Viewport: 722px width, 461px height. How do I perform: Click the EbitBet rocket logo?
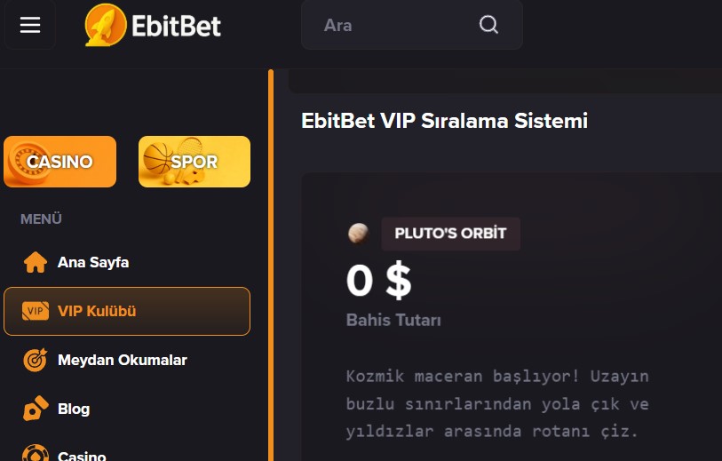[x=105, y=25]
